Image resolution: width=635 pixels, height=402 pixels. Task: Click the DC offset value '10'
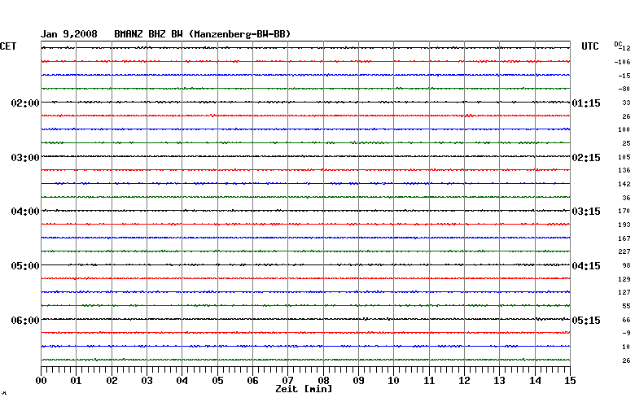point(627,347)
